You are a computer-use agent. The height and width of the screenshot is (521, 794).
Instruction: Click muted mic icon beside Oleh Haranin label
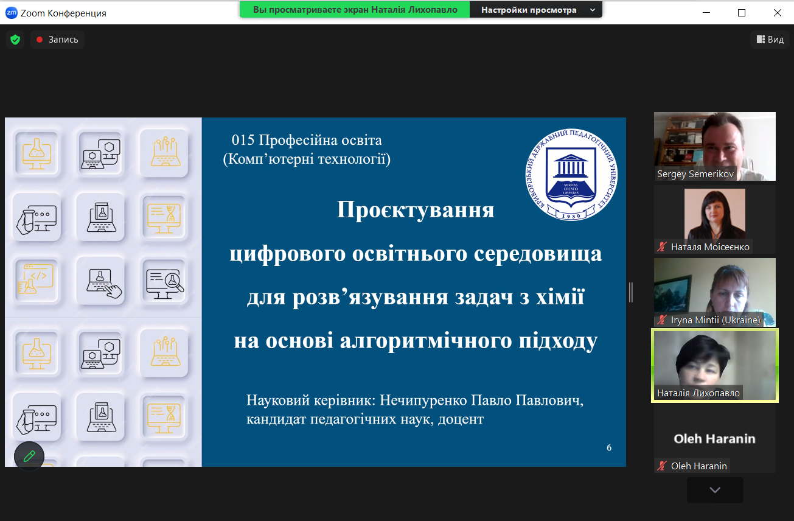point(662,466)
